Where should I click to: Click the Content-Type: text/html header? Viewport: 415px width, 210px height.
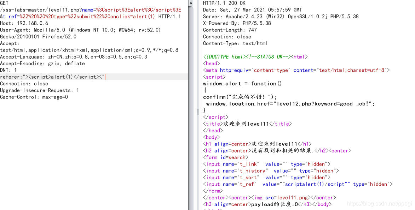[235, 43]
